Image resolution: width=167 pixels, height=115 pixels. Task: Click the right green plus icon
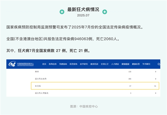click(x=105, y=12)
